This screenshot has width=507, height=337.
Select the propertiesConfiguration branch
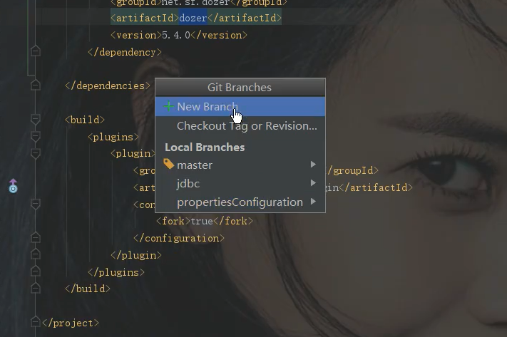[240, 202]
